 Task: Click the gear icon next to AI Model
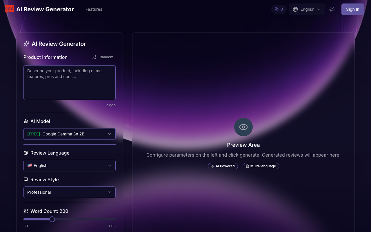point(26,121)
